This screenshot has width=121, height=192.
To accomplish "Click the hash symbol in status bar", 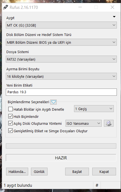I will [97, 185].
